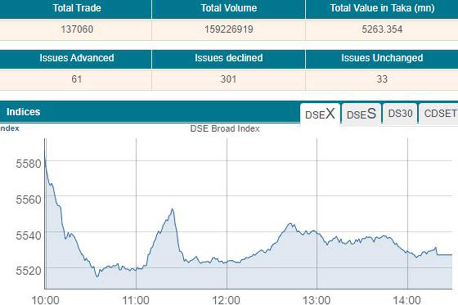This screenshot has height=305, width=458.
Task: Click the 13:00 time axis label
Action: click(317, 299)
